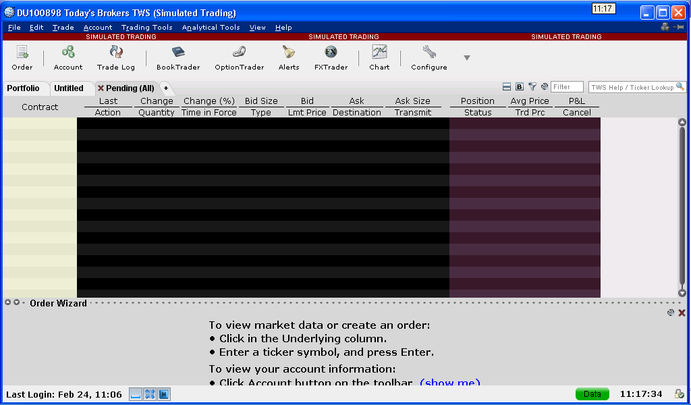The width and height of the screenshot is (691, 405).
Task: Click the green Data indicator
Action: click(x=592, y=394)
